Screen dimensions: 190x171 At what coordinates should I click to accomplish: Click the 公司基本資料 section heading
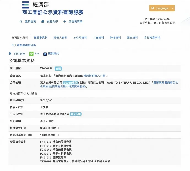point(22,60)
